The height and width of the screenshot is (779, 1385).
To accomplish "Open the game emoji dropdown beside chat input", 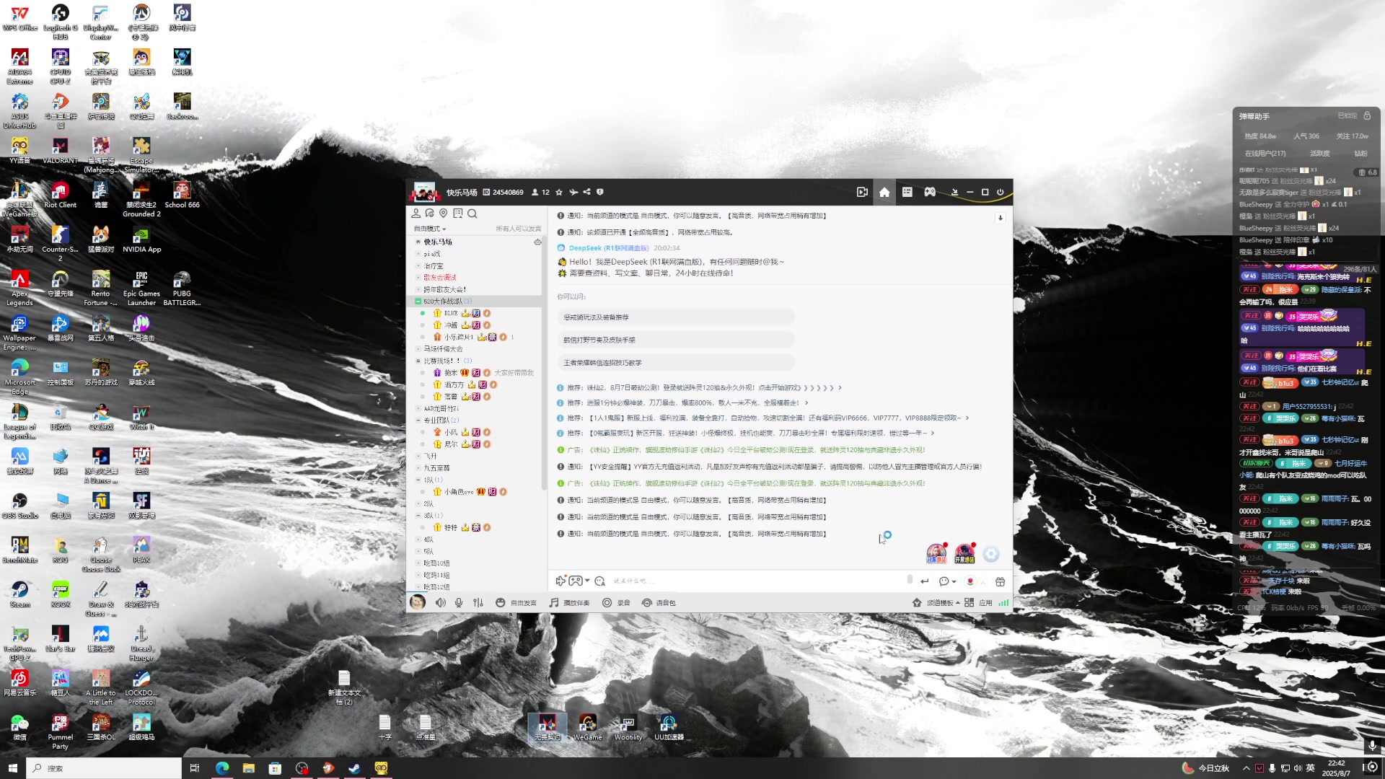I will coord(579,581).
